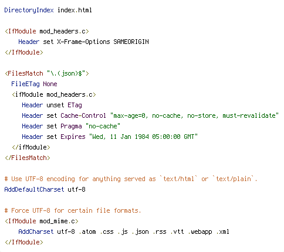Click the Cache-Control header name
This screenshot has height=252, width=284.
(x=83, y=115)
